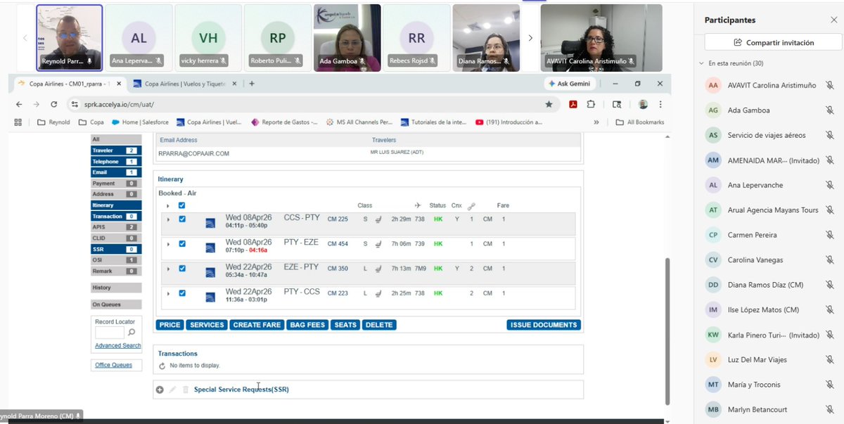This screenshot has height=424, width=844.
Task: Reload the page with the browser refresh icon
Action: click(54, 104)
